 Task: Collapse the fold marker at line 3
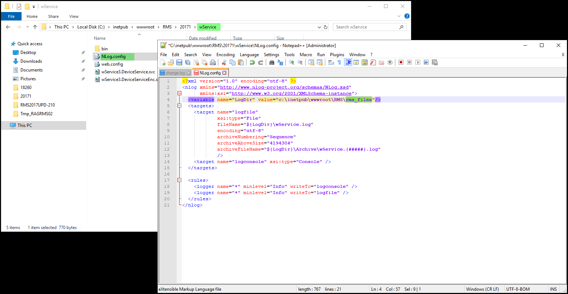tap(179, 93)
